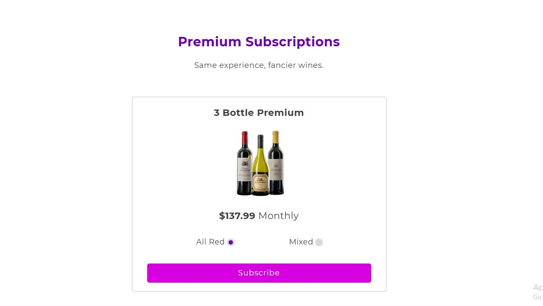Click the All Red label text
The image size is (543, 306).
[x=210, y=242]
